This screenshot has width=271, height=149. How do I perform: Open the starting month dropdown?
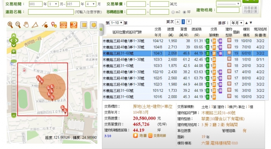[x=53, y=4]
